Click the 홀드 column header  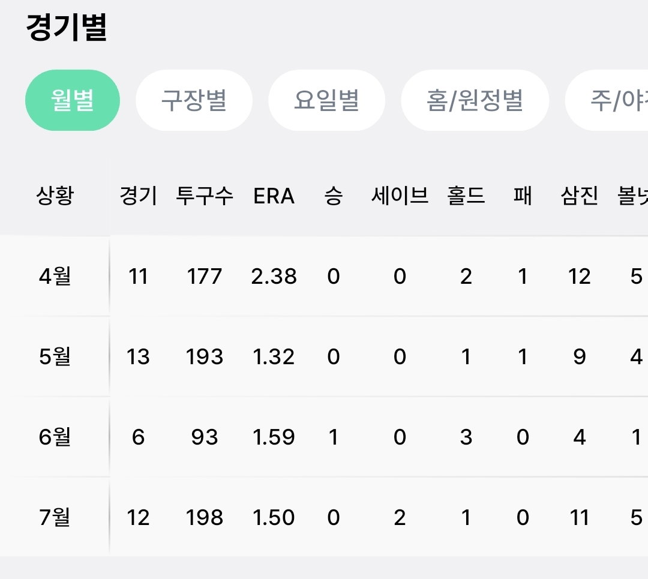pyautogui.click(x=466, y=196)
